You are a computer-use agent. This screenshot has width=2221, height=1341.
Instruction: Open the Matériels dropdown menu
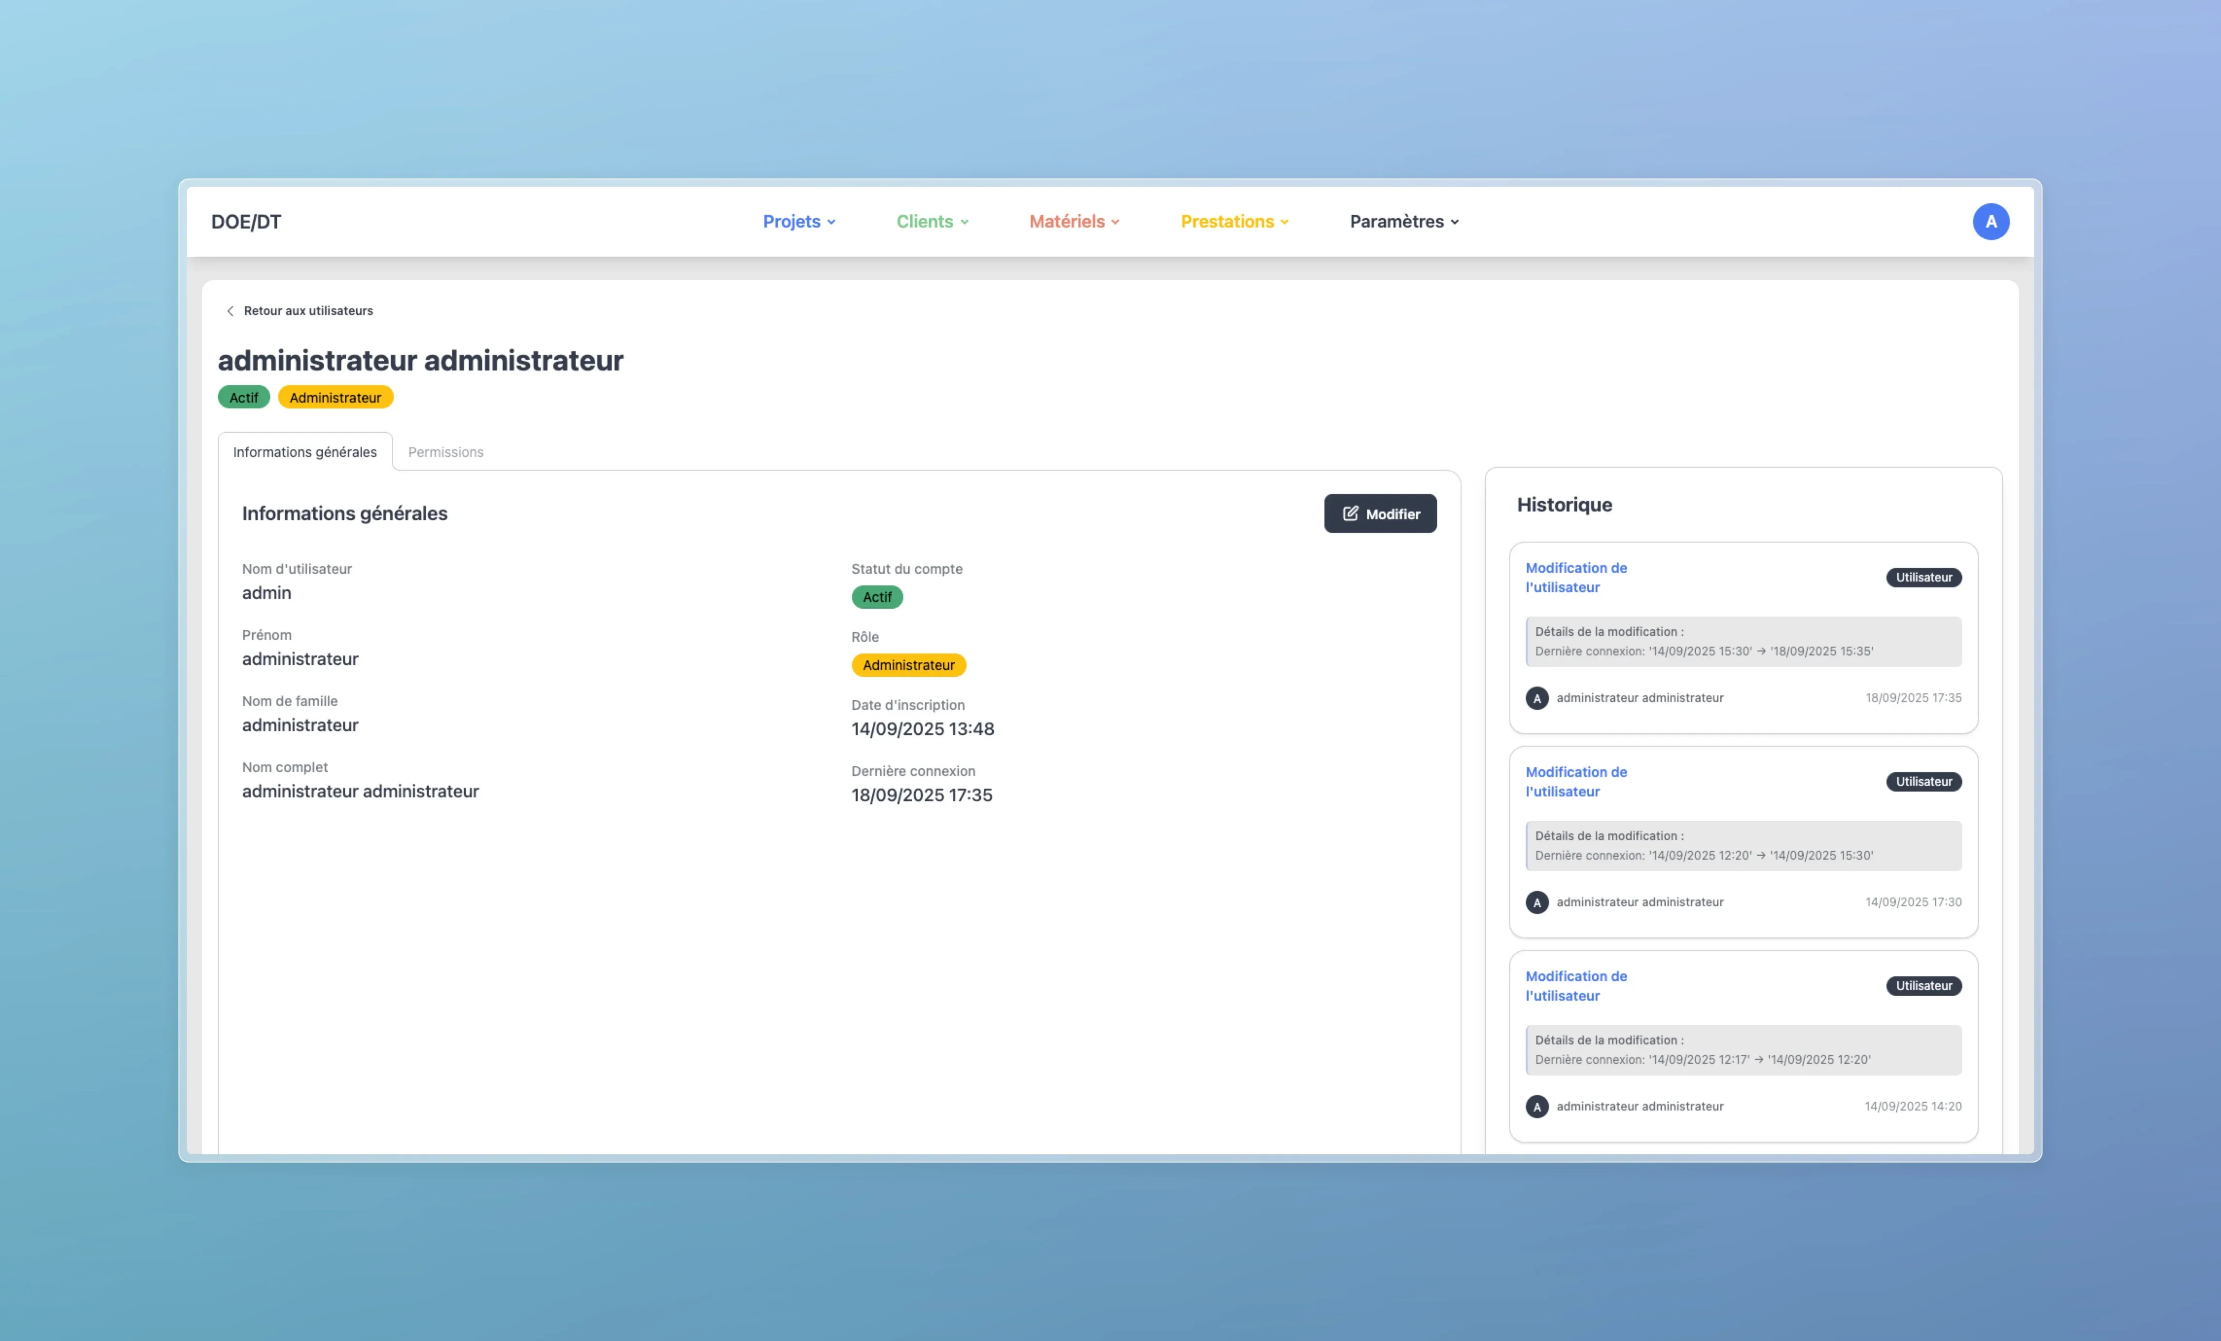coord(1074,222)
